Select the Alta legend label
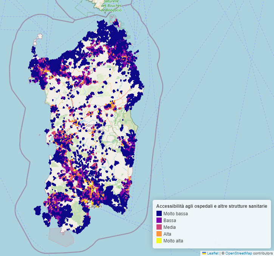 pyautogui.click(x=167, y=234)
